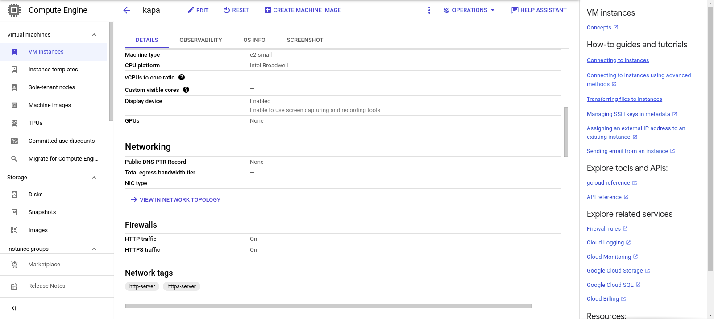Viewport: 714px width, 319px height.
Task: Open Transferring files to instances link
Action: [x=624, y=99]
